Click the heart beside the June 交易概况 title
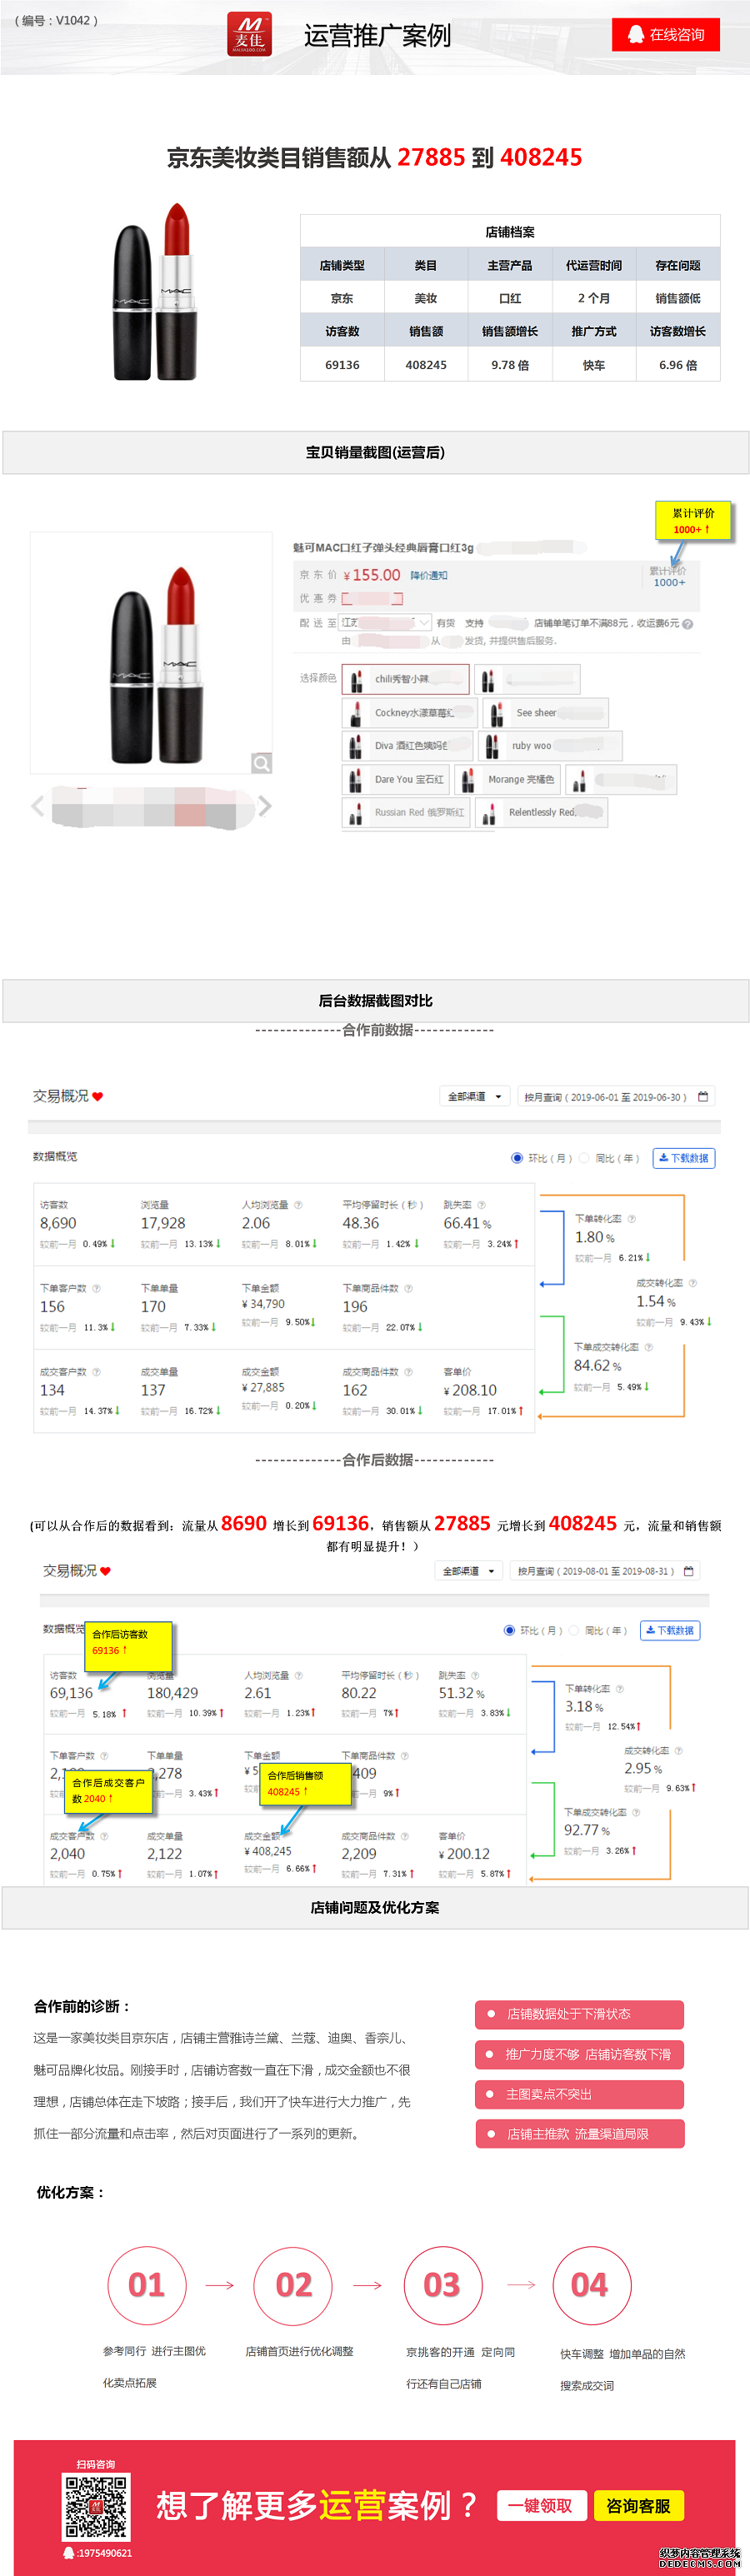 [98, 1097]
